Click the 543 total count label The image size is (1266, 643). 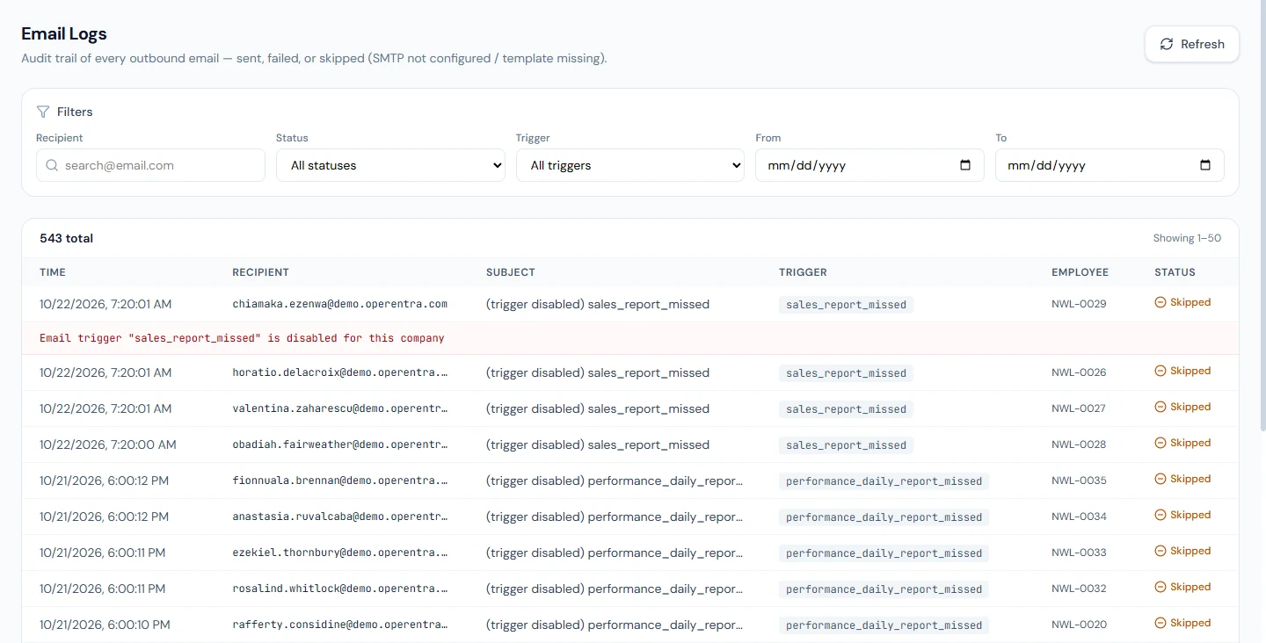click(66, 238)
